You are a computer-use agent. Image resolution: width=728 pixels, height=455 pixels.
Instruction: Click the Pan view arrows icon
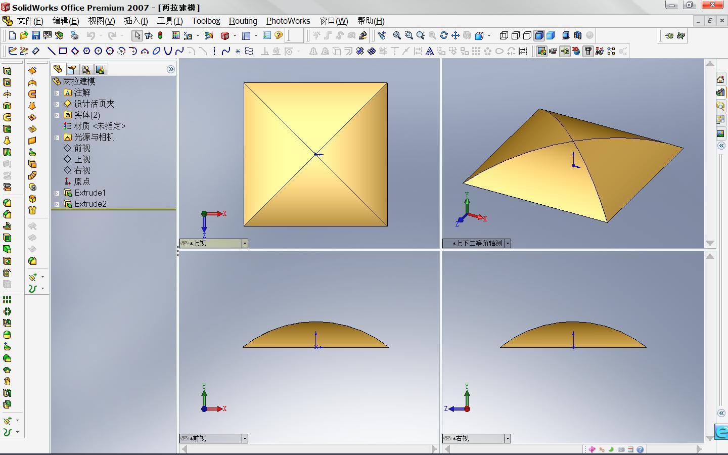coord(456,35)
